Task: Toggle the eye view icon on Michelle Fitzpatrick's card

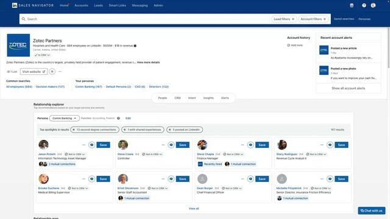Action: pos(330,179)
